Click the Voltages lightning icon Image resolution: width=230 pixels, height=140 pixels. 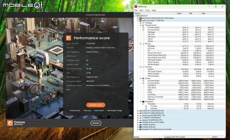[143, 23]
